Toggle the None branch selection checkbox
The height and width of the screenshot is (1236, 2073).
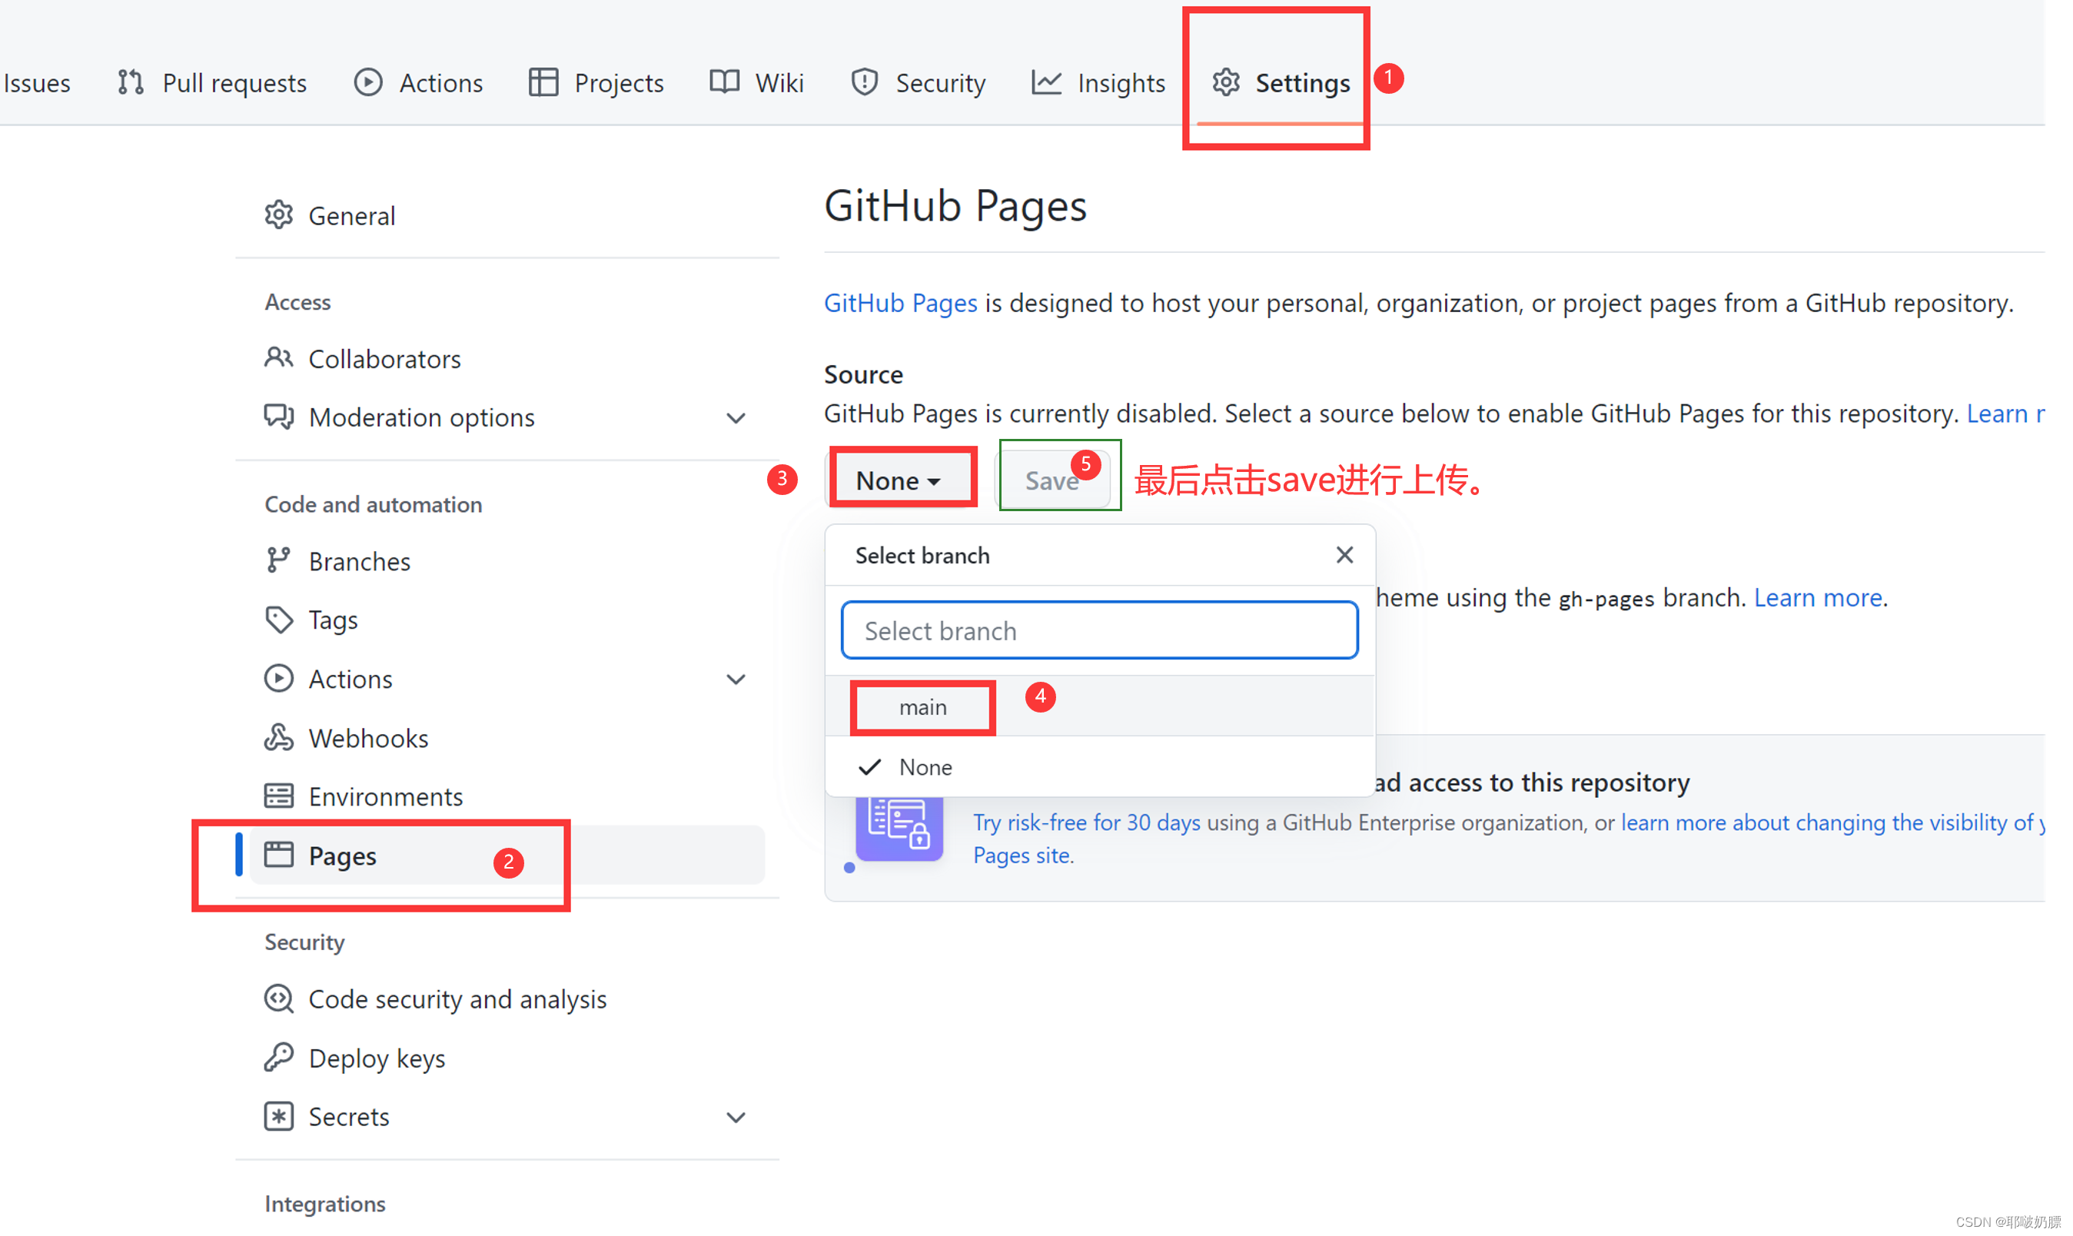coord(871,766)
